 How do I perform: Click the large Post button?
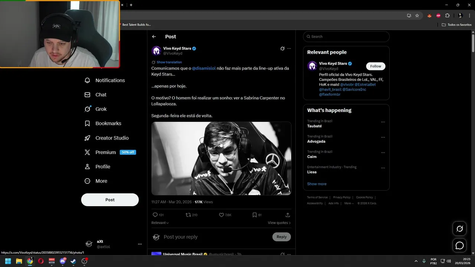(110, 200)
